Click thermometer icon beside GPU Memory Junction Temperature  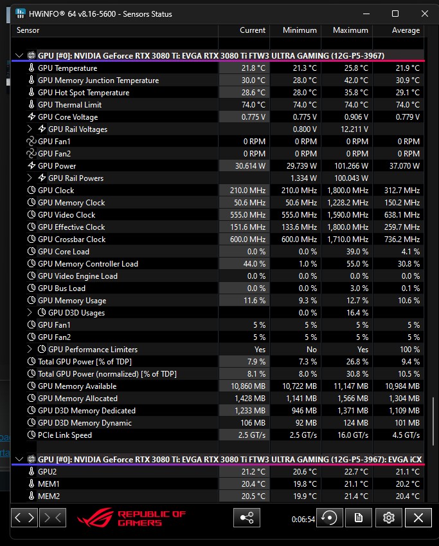[x=31, y=80]
